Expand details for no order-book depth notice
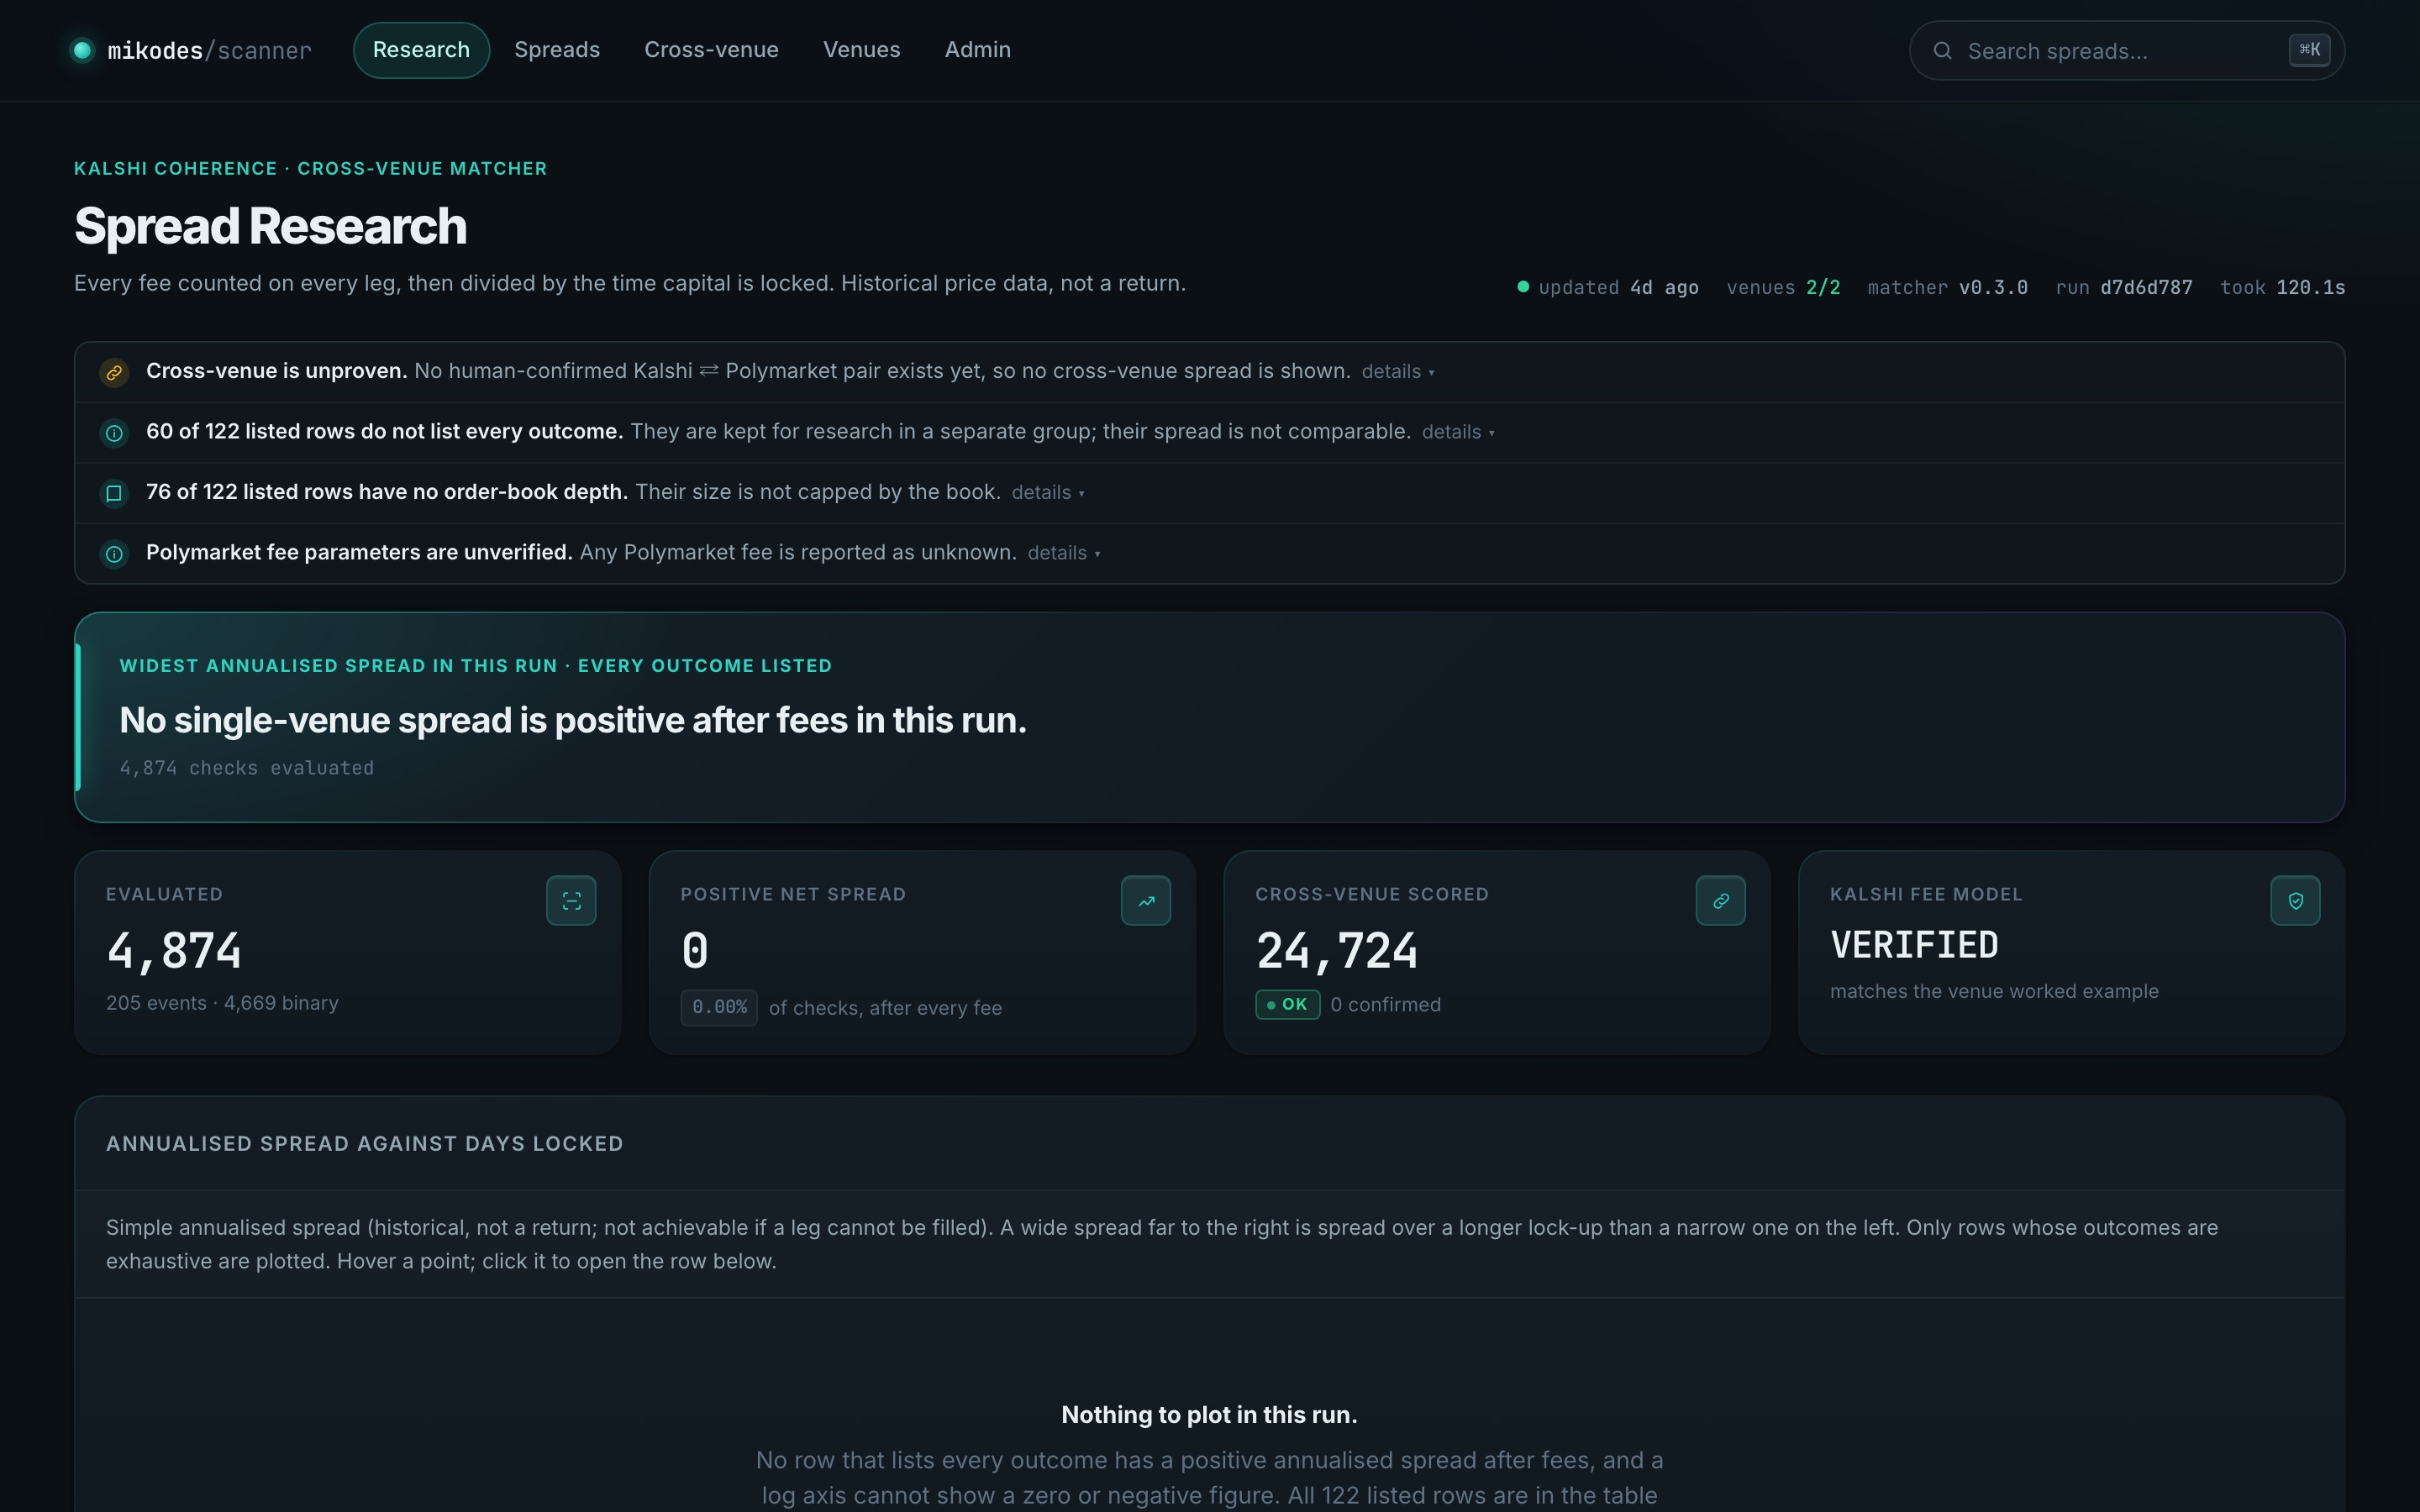 point(1048,493)
